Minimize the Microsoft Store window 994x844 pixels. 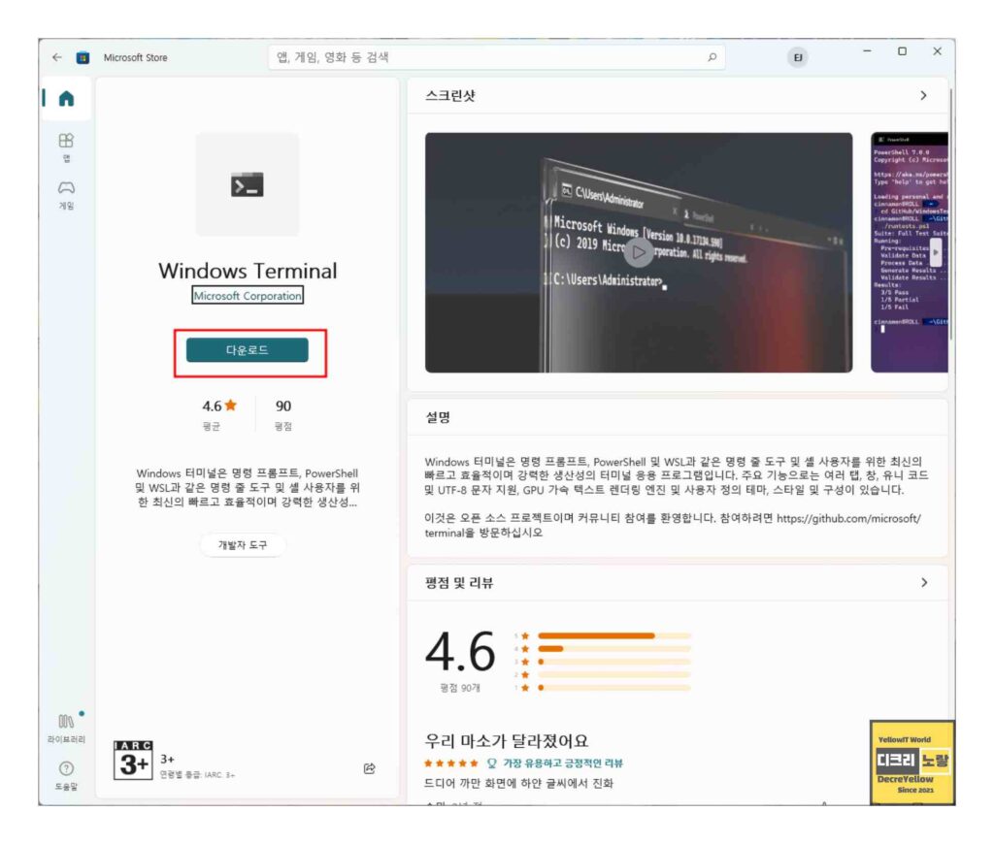point(867,51)
